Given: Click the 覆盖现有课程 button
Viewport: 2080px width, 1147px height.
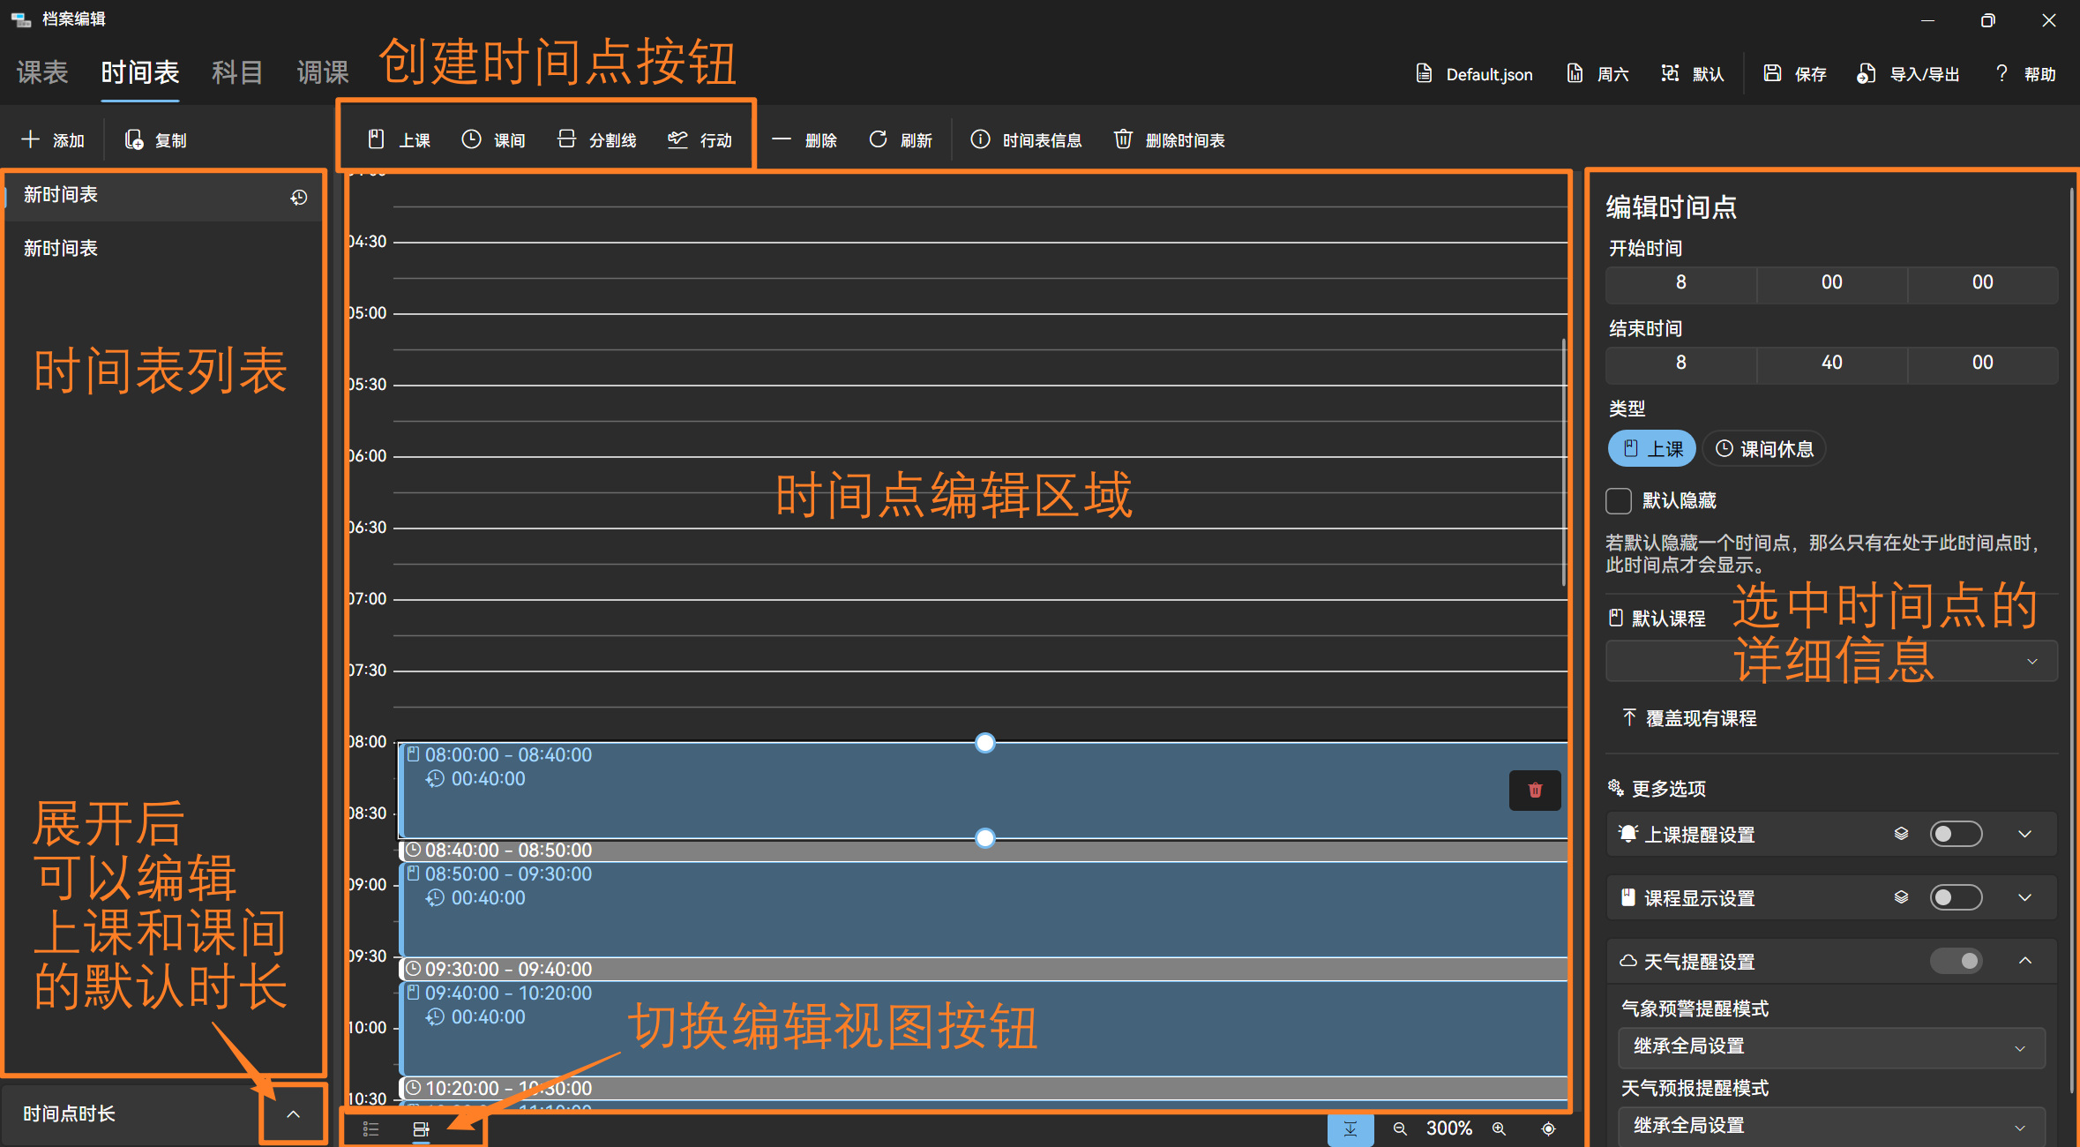Looking at the screenshot, I should [1690, 718].
